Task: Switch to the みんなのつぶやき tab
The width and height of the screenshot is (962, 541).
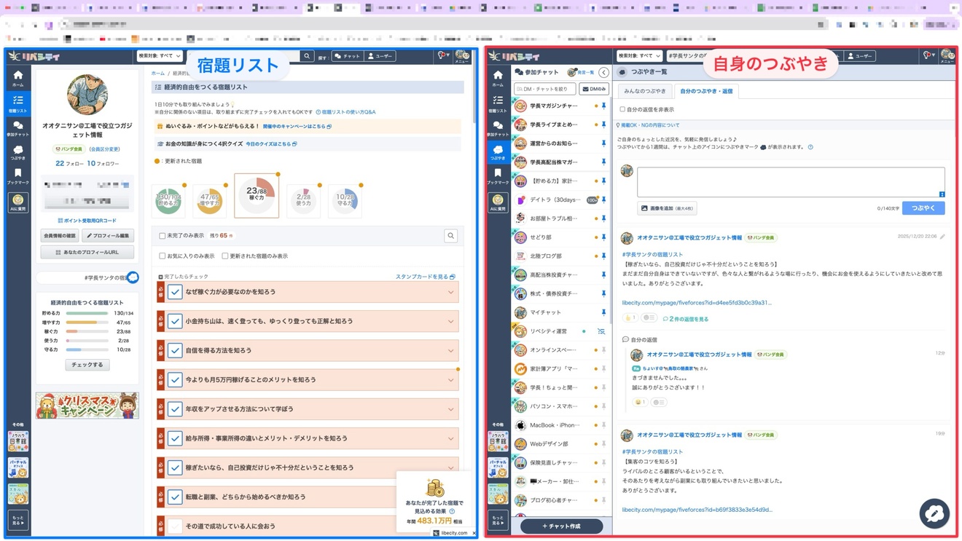Action: click(646, 90)
